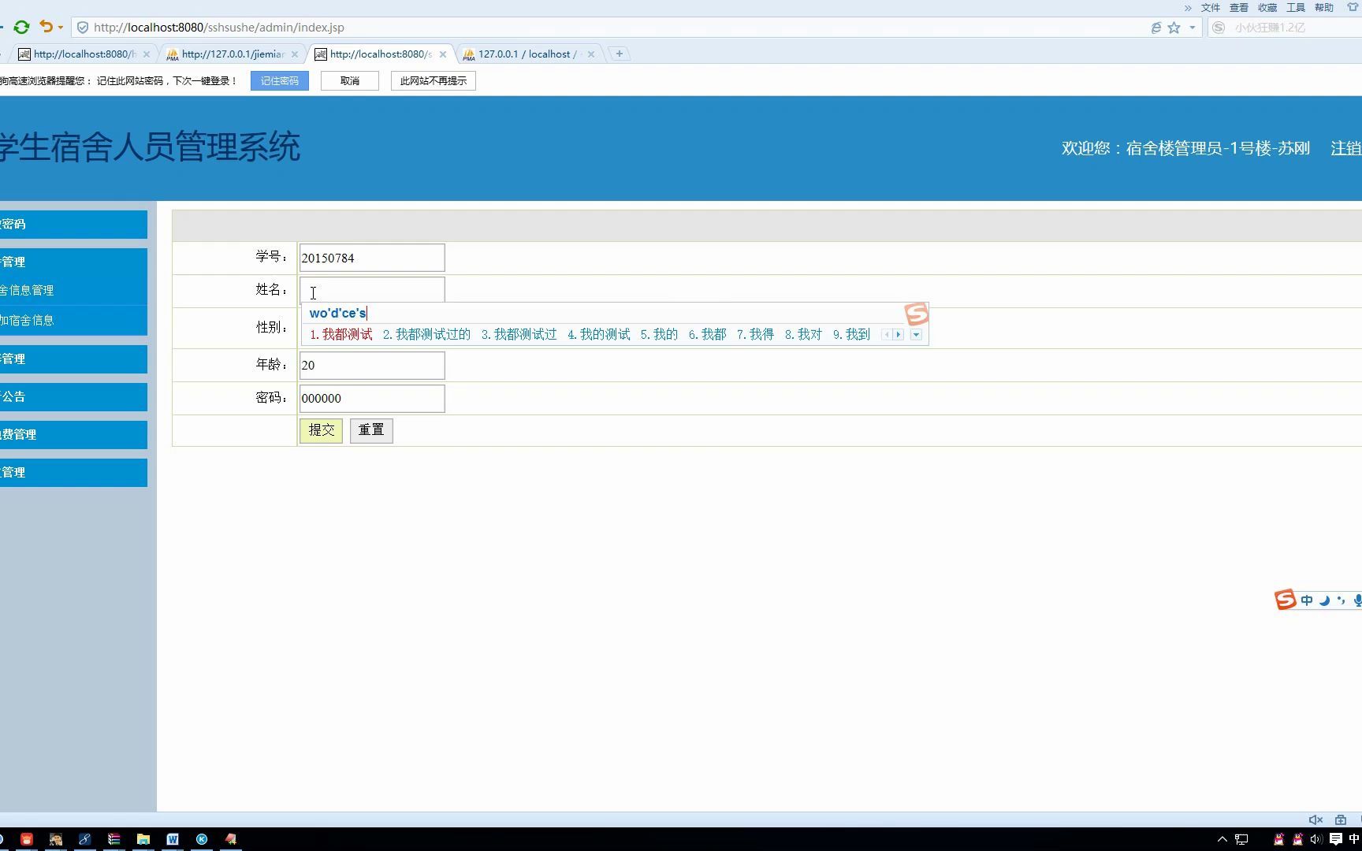1362x851 pixels.
Task: Select IME candidate 2 我都测试过的
Action: (426, 335)
